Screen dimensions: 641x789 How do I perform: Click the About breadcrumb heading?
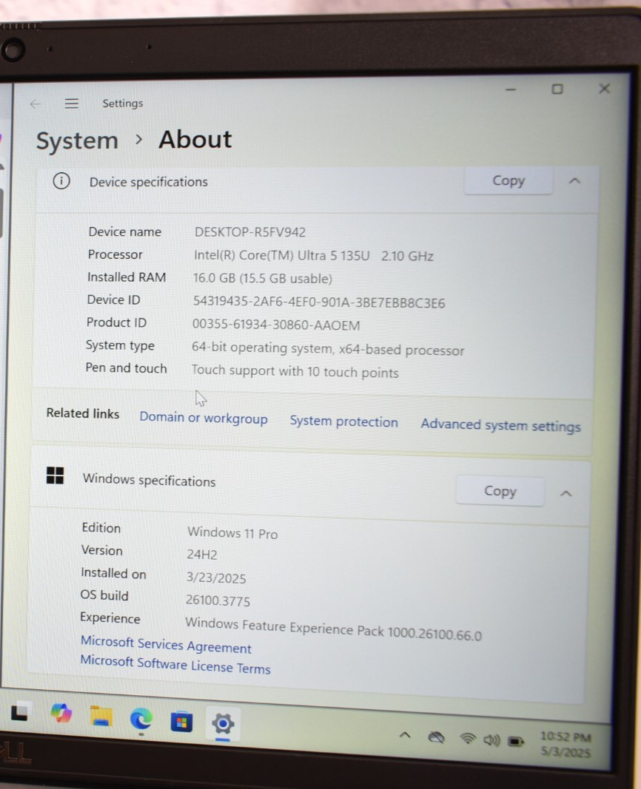point(195,139)
